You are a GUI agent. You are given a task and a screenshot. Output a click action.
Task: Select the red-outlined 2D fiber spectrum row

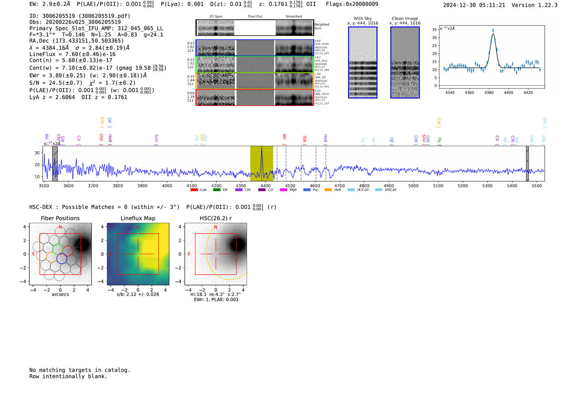click(255, 98)
